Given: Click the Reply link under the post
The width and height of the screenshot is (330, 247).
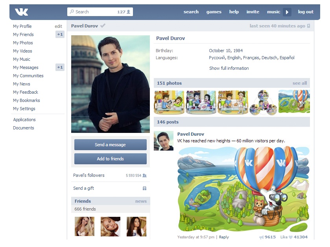Looking at the screenshot, I should [224, 237].
